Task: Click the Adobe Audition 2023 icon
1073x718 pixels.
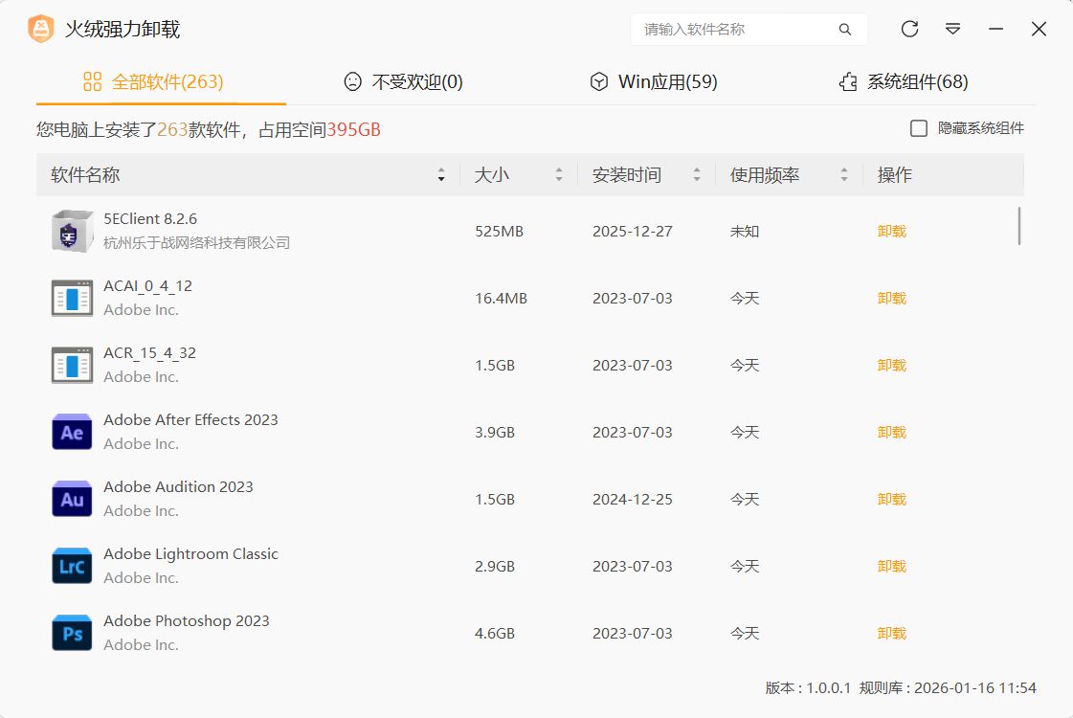Action: coord(72,499)
